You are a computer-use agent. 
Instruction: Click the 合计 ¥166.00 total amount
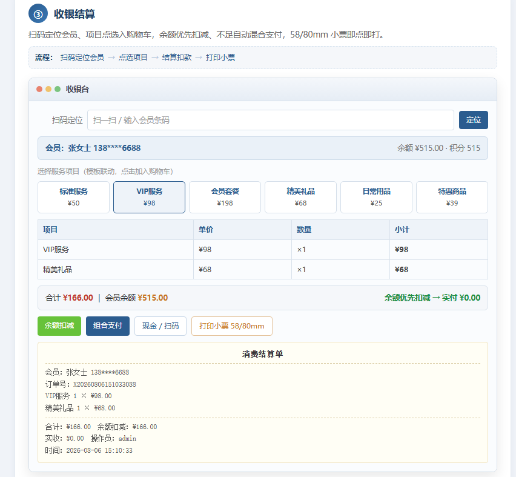tap(70, 298)
